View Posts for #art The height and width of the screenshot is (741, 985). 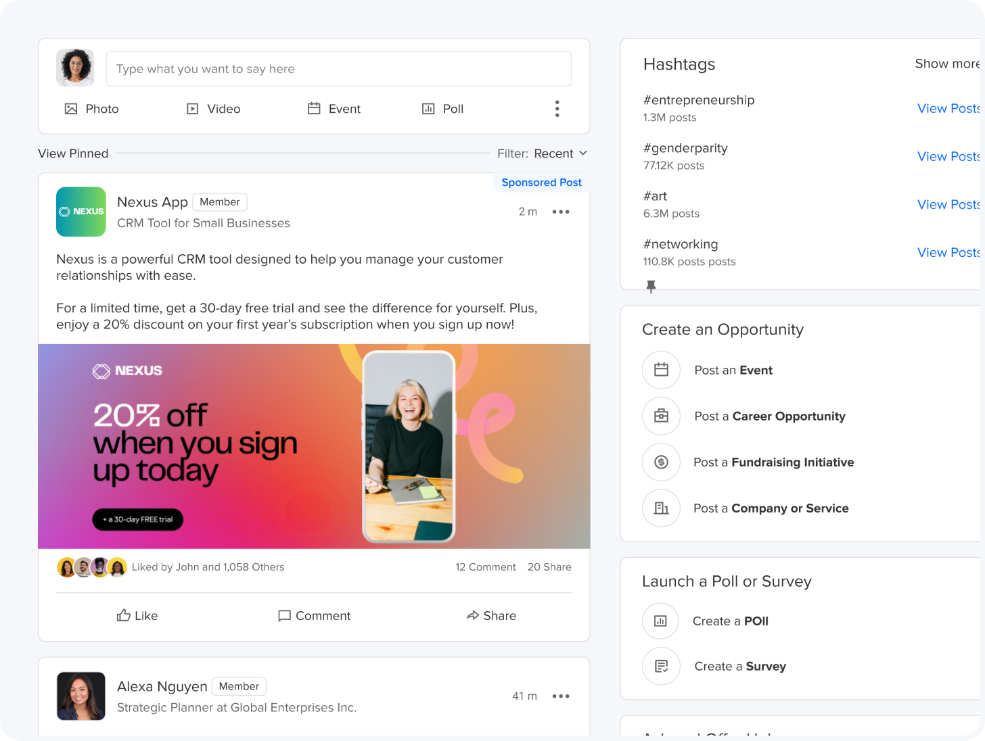coord(948,204)
